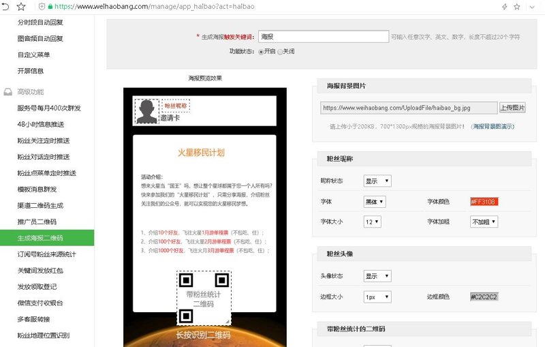Viewport: 545px width, 347px height.
Task: Click the background image URL field
Action: (409, 108)
